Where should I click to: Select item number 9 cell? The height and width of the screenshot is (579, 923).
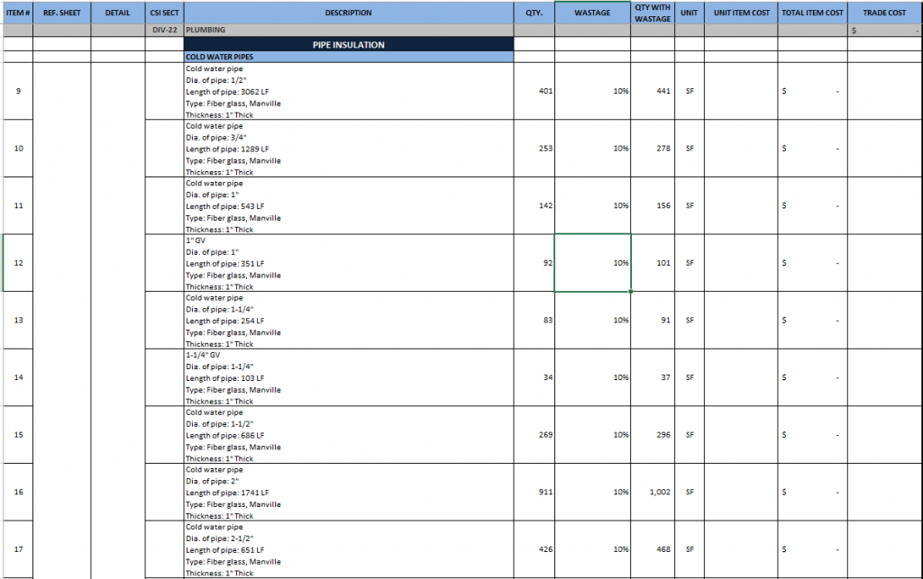coord(18,91)
